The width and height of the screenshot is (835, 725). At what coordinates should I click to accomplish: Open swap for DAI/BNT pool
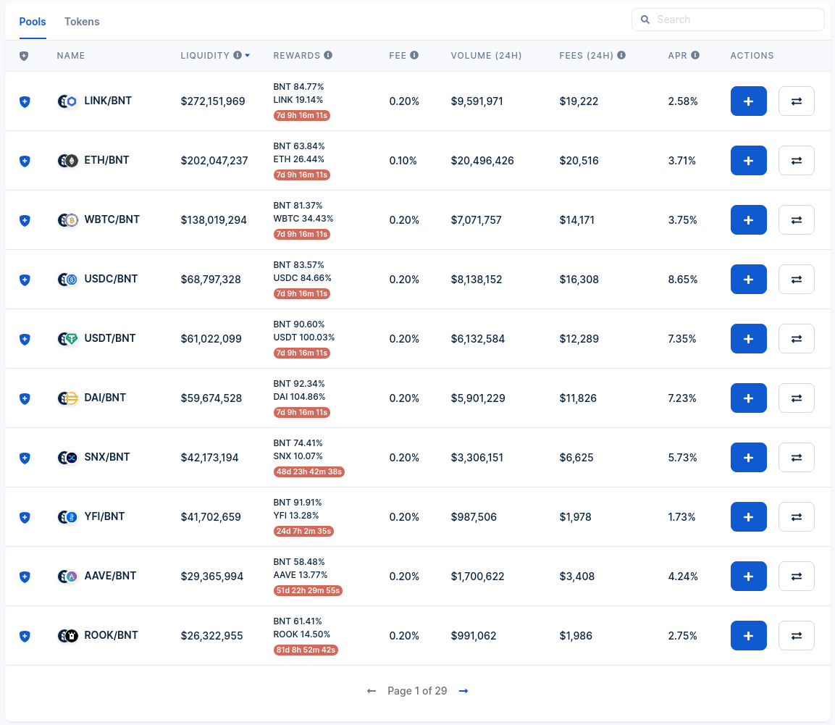pyautogui.click(x=796, y=398)
